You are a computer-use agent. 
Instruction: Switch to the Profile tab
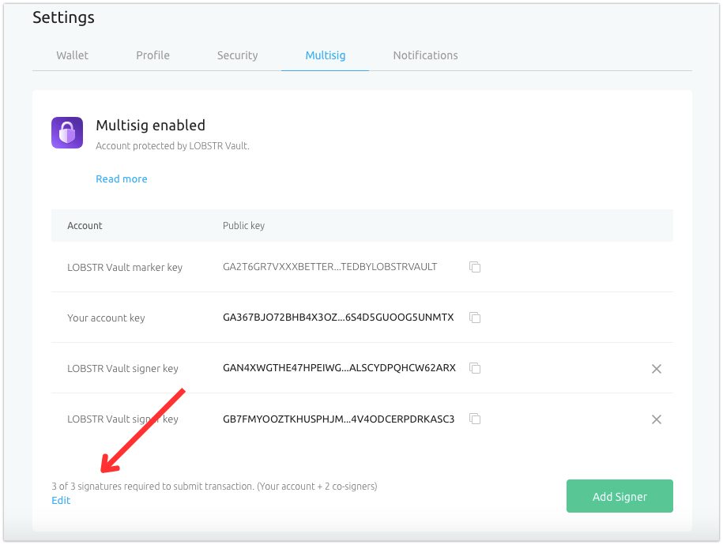click(x=153, y=55)
